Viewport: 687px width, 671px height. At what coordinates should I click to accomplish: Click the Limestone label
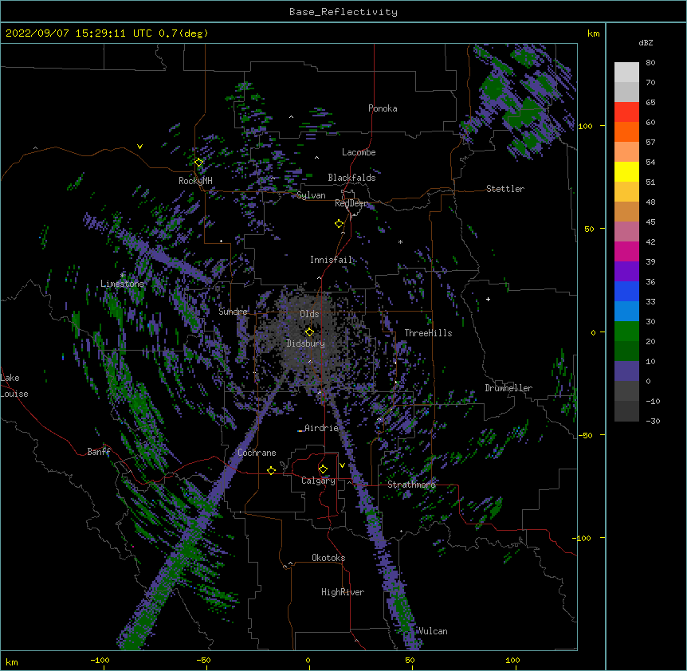click(x=122, y=284)
